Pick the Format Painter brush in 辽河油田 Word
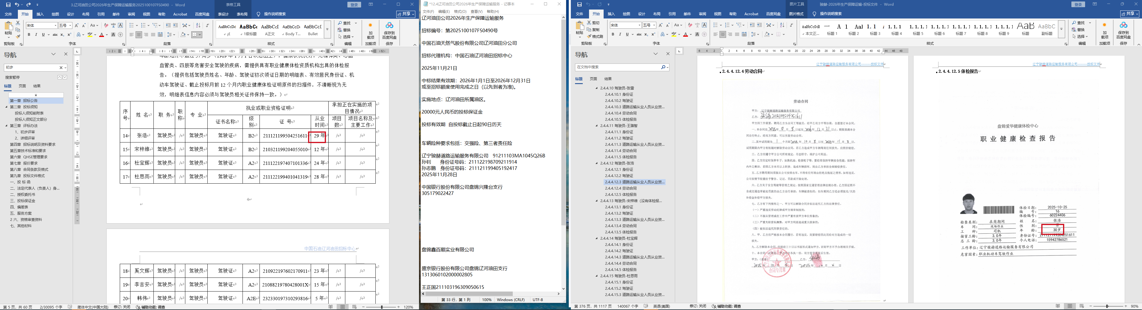Screen dimensions: 1142x310 [18, 37]
